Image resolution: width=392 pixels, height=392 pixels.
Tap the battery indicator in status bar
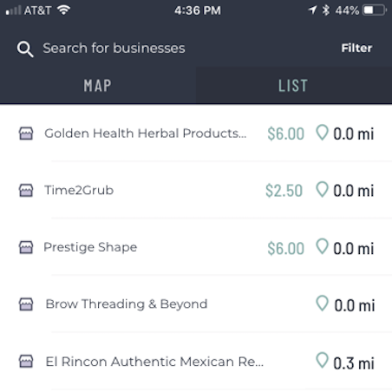(375, 10)
